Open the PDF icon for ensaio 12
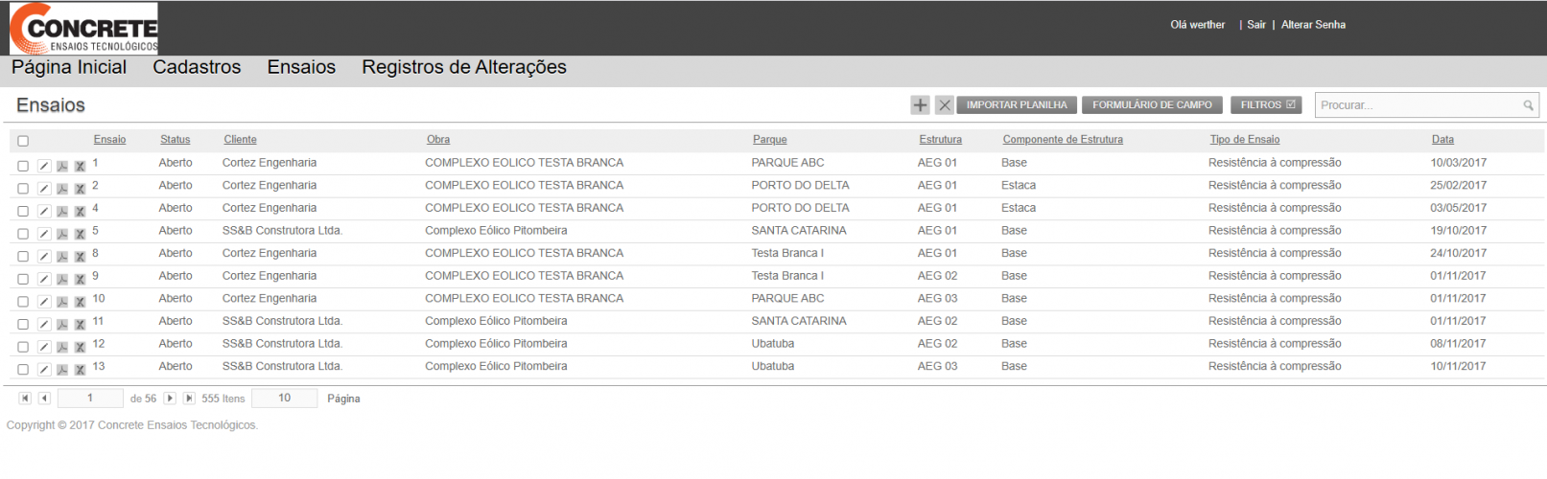 click(x=62, y=347)
